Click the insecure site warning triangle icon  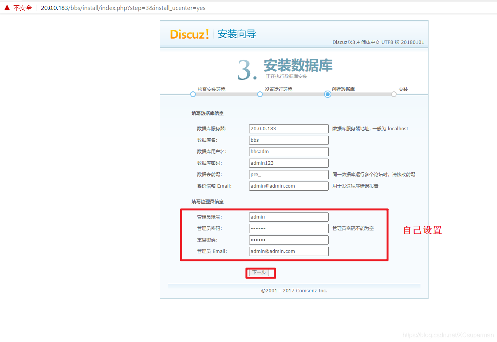7,8
